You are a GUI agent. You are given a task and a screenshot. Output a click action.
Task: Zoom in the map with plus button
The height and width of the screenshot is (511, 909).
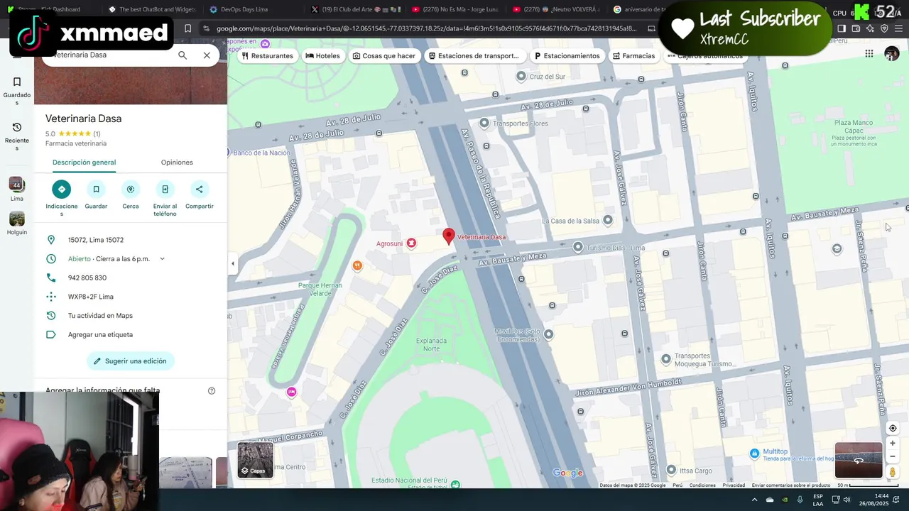coord(893,444)
